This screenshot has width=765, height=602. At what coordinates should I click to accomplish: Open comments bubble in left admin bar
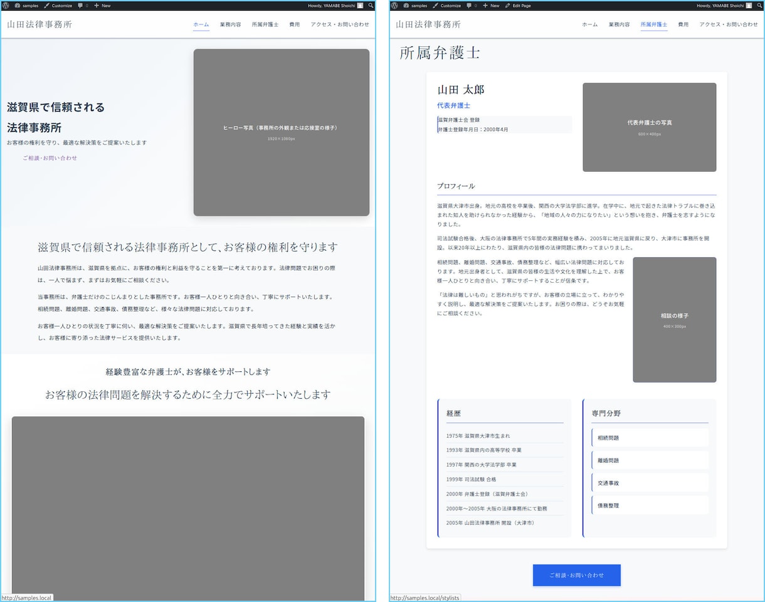(83, 5)
